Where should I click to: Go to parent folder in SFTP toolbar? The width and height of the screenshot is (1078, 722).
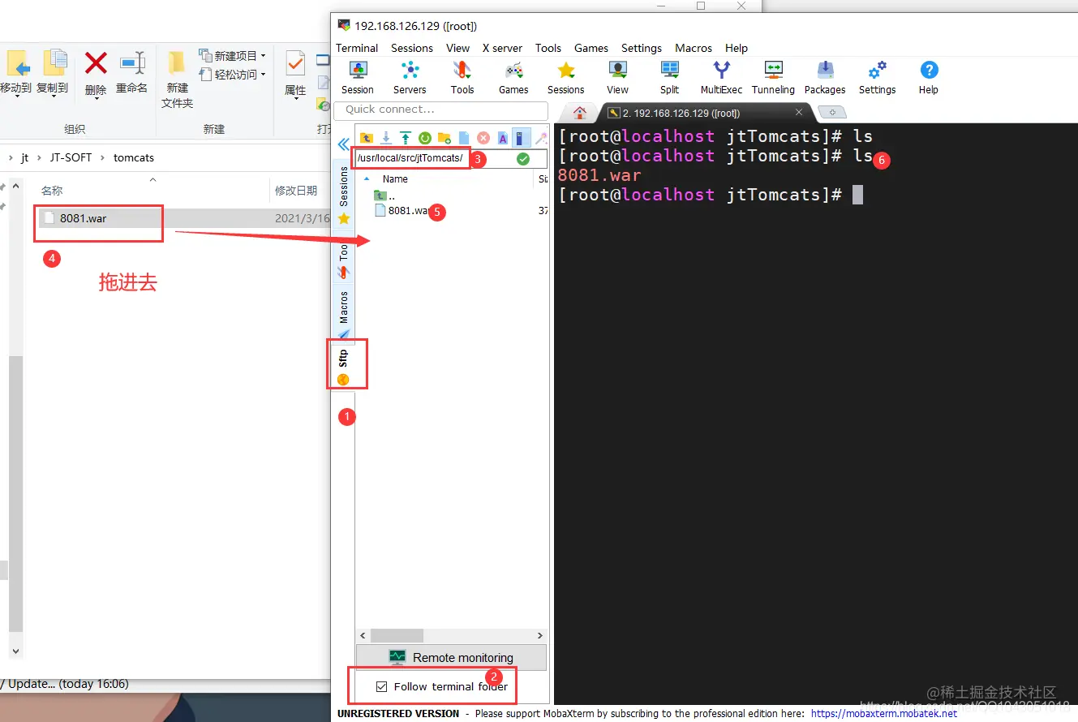point(367,138)
